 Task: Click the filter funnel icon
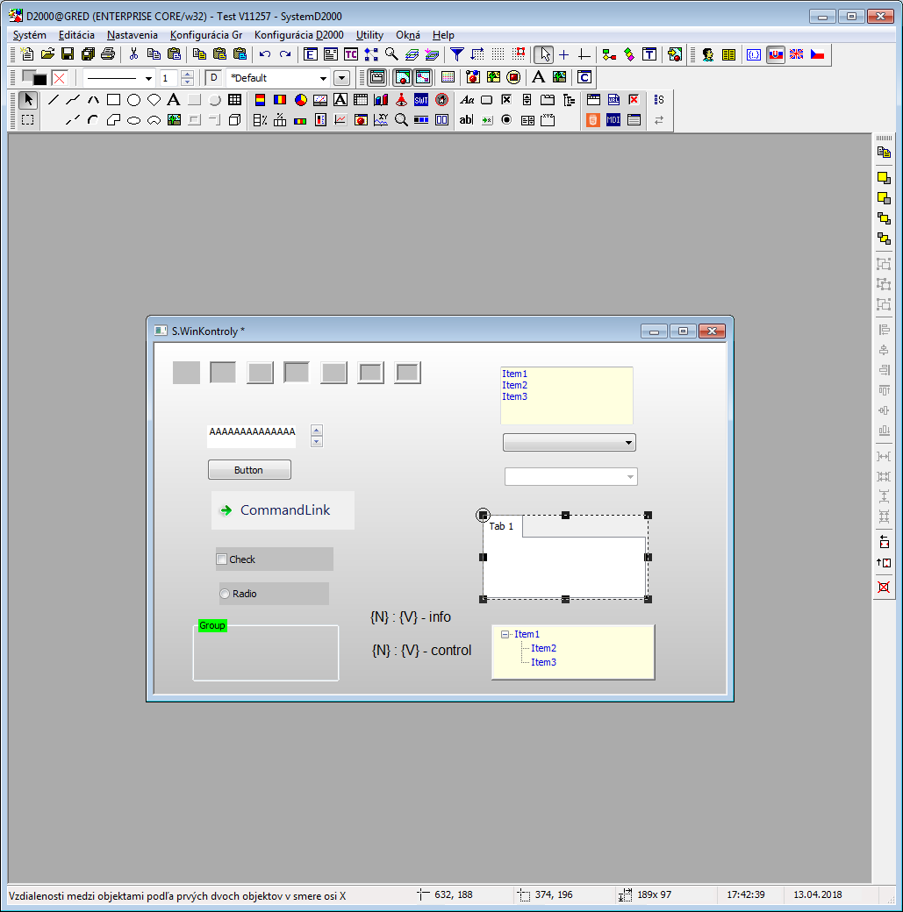click(x=457, y=54)
